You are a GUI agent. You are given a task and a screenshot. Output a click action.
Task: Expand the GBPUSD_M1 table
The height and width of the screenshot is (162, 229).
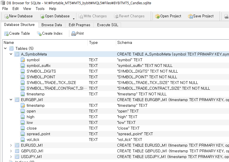(x=11, y=151)
